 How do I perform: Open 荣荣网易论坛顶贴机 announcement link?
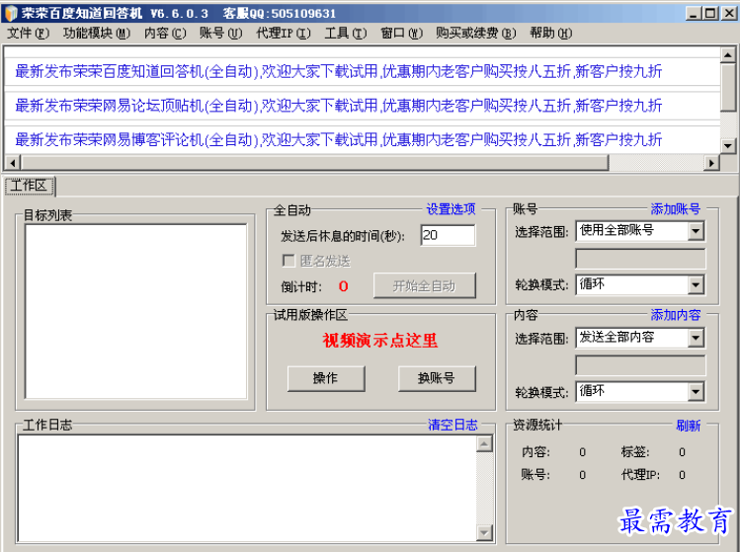(x=338, y=106)
